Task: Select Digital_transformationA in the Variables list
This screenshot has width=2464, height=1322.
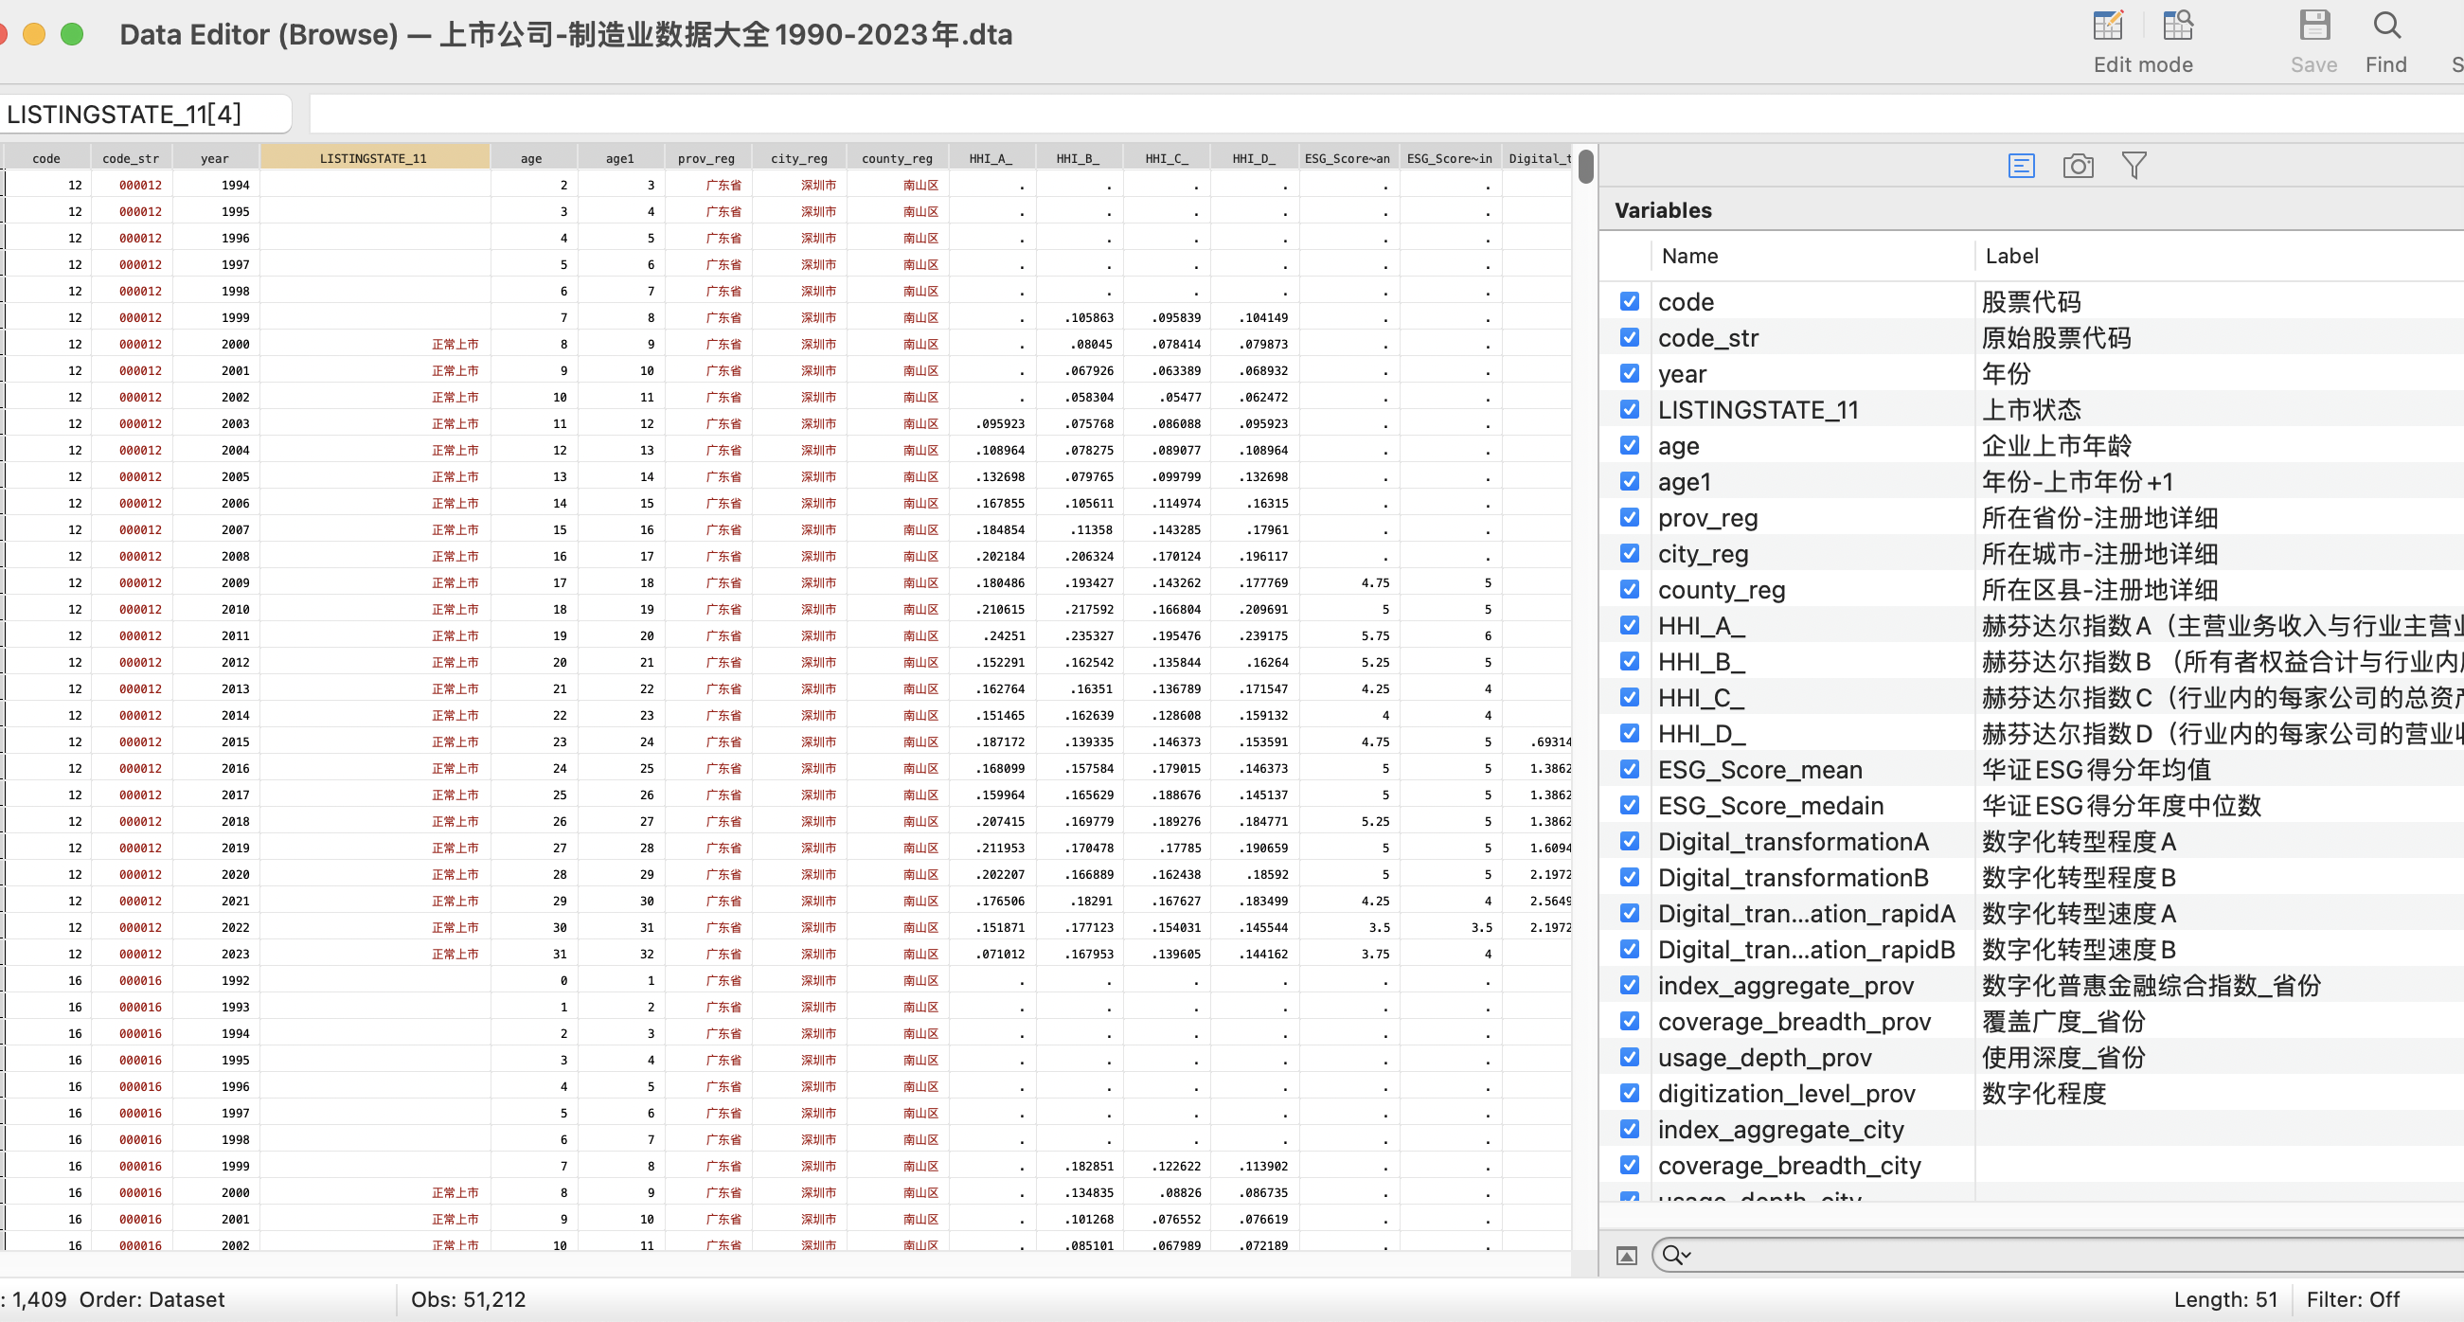Action: click(1793, 842)
